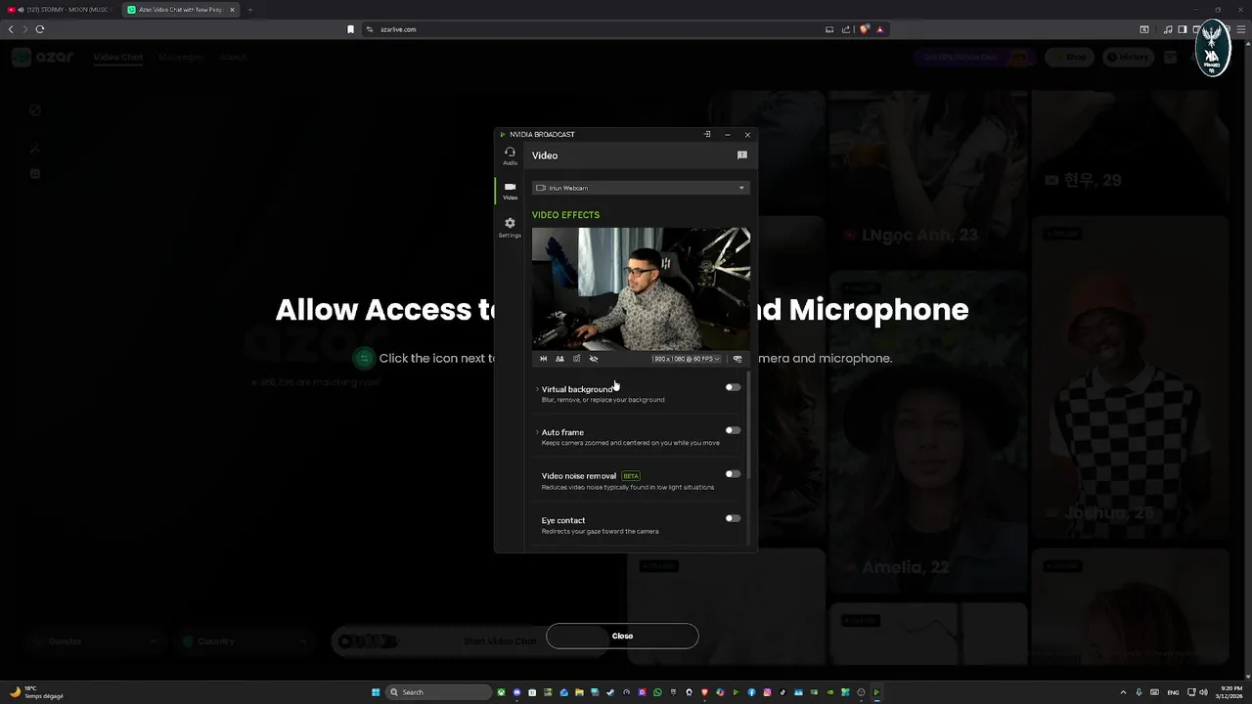Click the webcam preview image
This screenshot has height=704, width=1252.
(x=641, y=288)
